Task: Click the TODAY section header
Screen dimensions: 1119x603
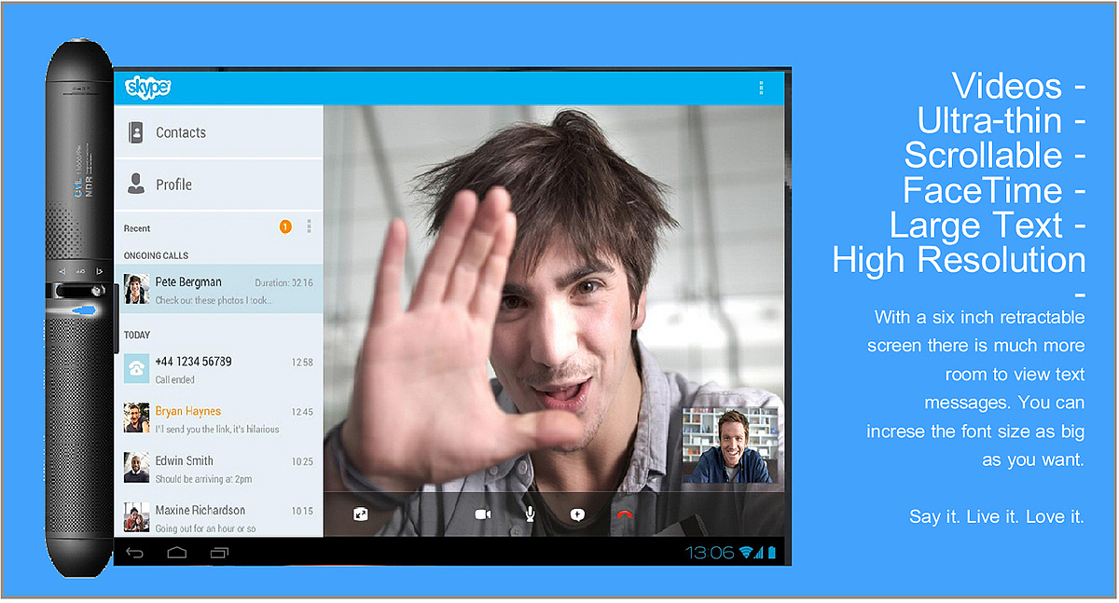Action: pyautogui.click(x=137, y=335)
